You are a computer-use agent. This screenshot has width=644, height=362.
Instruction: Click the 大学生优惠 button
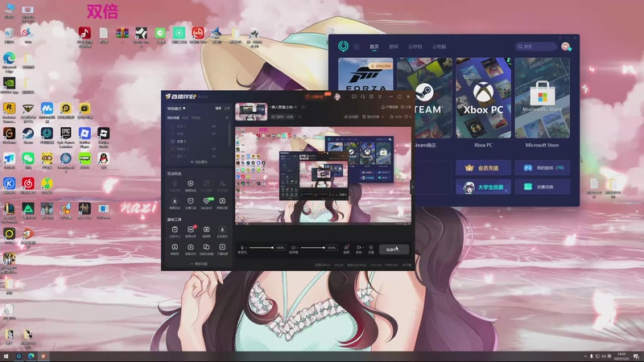(484, 187)
